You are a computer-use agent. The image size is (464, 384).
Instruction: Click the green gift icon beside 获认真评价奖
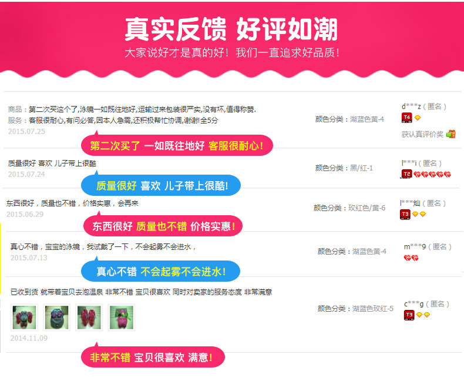coord(450,134)
